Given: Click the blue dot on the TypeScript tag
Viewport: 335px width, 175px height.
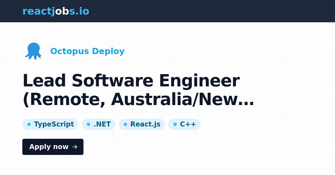Looking at the screenshot, I should 29,124.
